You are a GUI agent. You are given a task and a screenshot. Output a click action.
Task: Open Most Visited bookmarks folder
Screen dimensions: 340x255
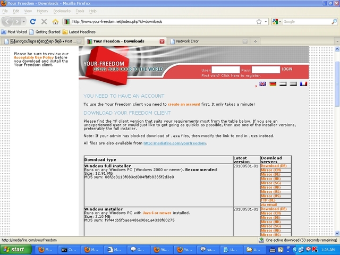[x=14, y=32]
